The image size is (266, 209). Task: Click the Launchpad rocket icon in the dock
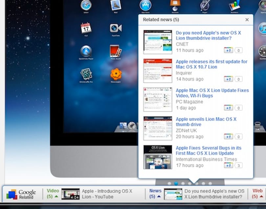132,126
